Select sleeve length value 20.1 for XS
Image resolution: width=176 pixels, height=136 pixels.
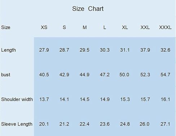point(44,124)
